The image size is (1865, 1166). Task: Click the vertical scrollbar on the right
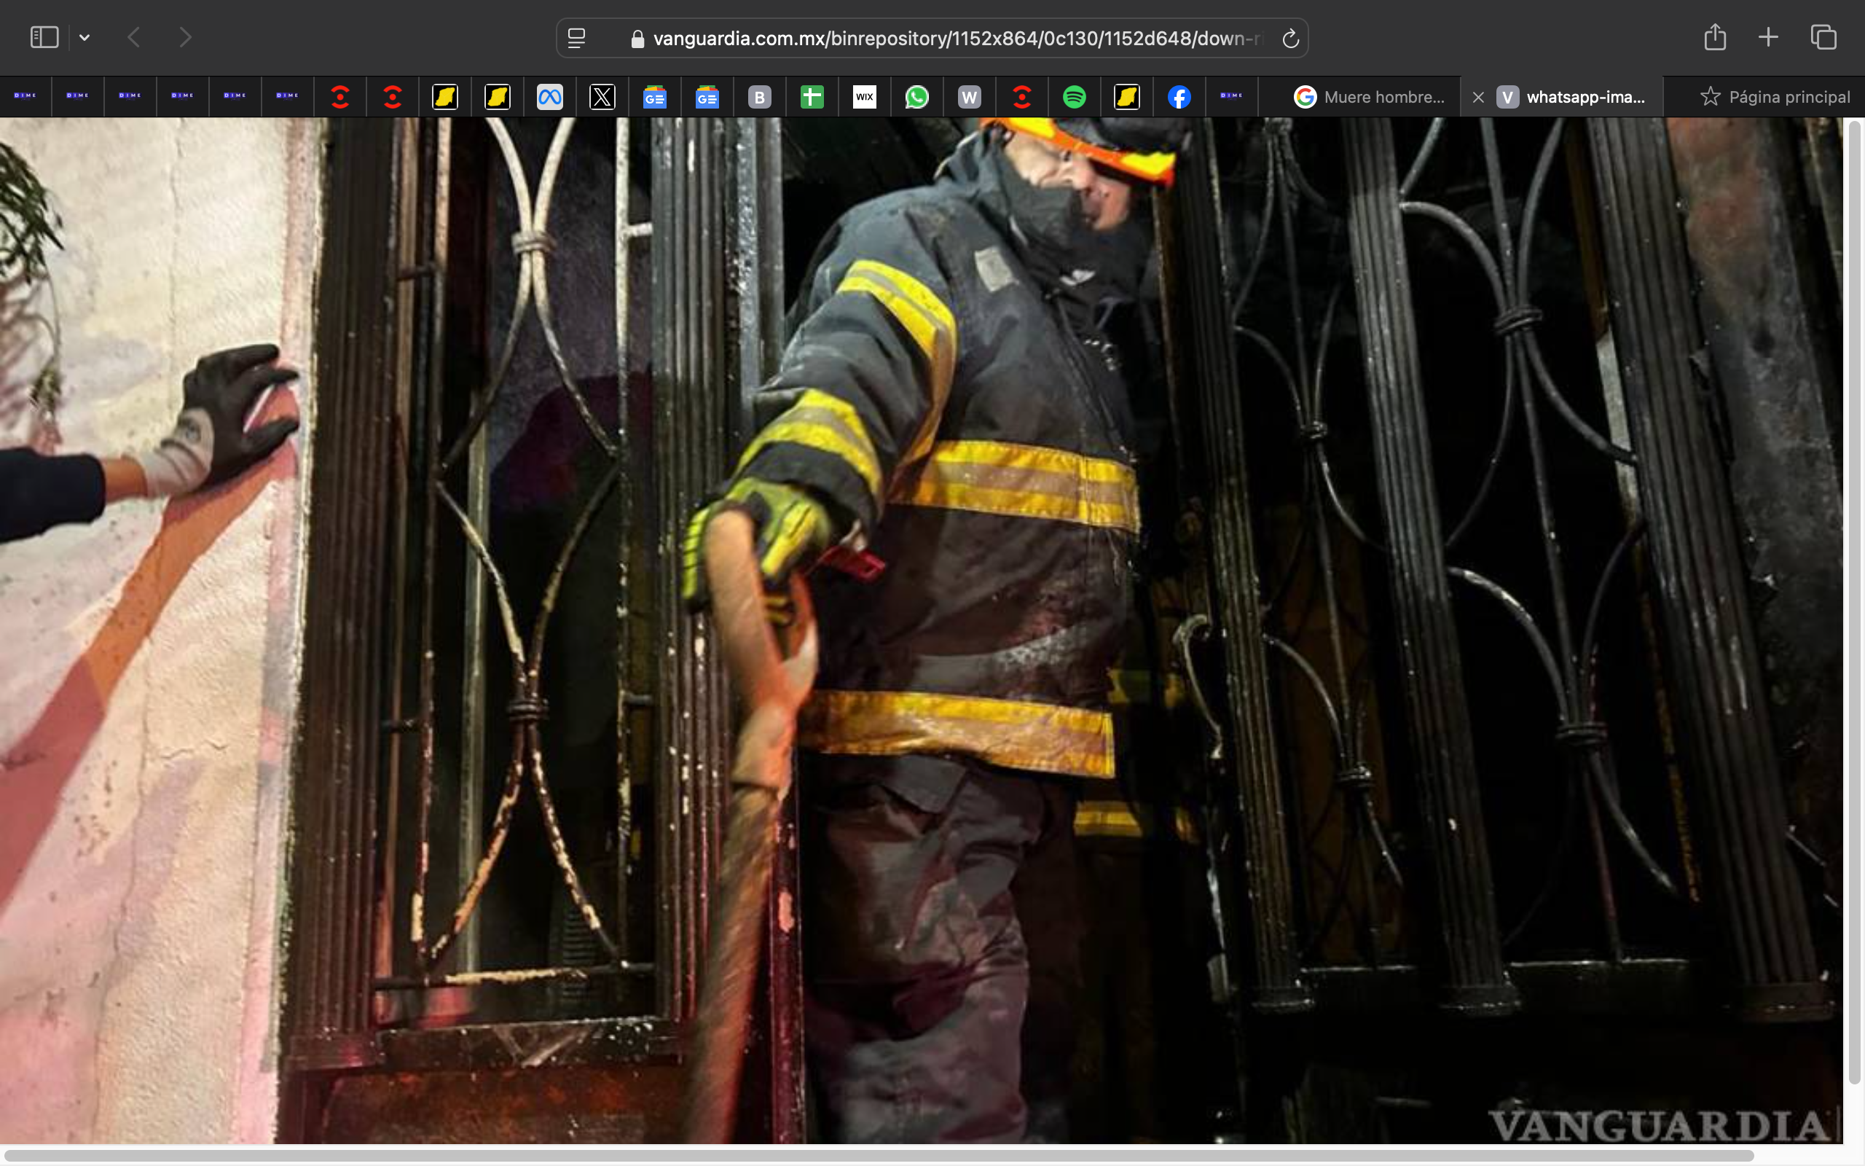point(1854,601)
